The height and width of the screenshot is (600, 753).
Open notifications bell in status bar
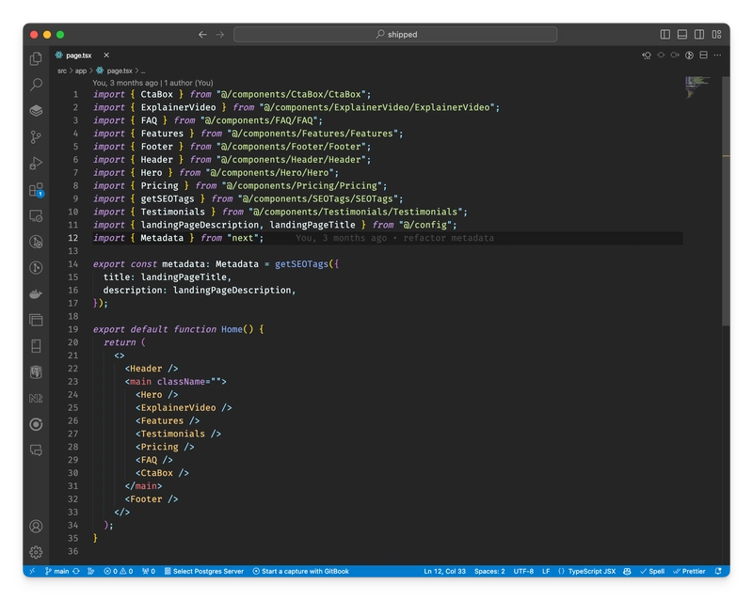tap(718, 571)
